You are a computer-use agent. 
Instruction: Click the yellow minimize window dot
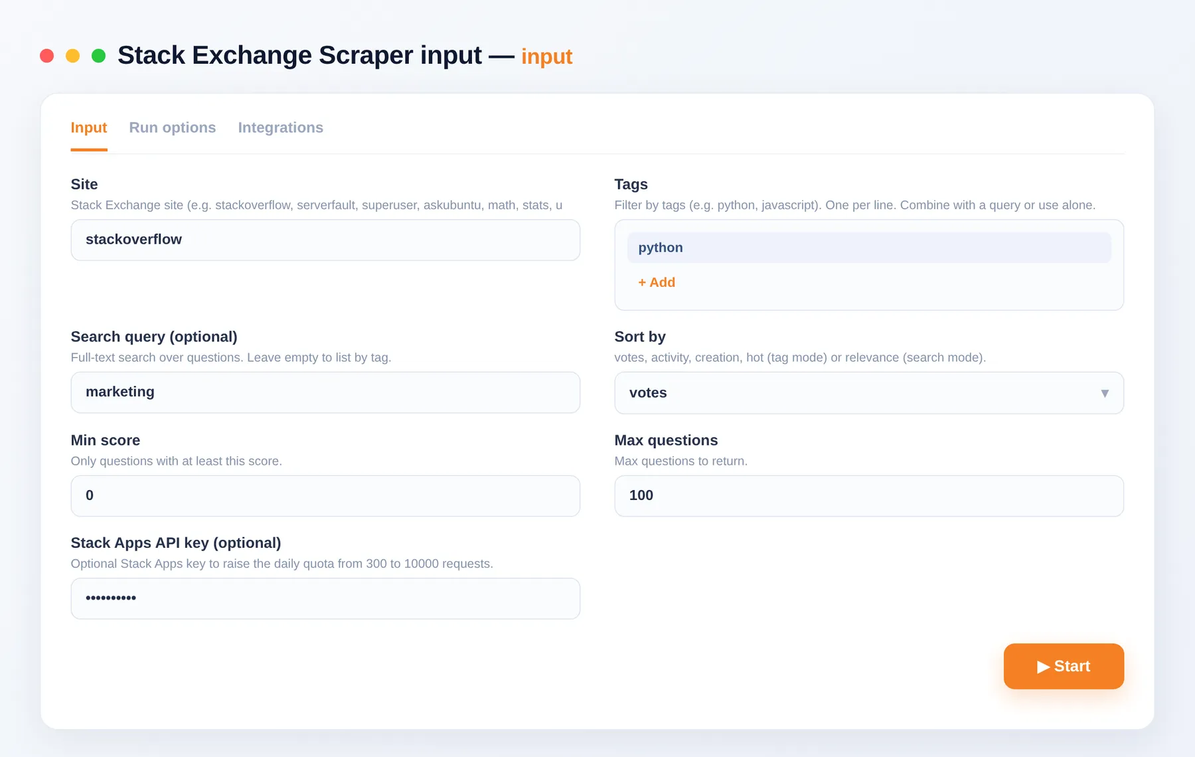[x=72, y=56]
